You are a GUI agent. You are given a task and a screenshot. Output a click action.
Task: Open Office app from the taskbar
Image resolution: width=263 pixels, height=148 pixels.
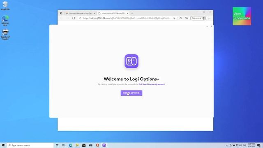pos(97,145)
